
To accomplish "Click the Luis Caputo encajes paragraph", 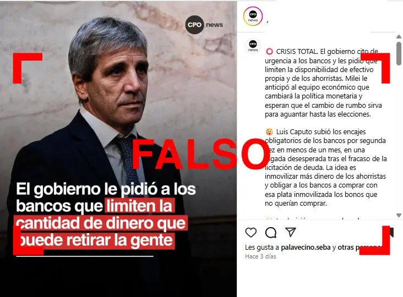I will (x=325, y=167).
